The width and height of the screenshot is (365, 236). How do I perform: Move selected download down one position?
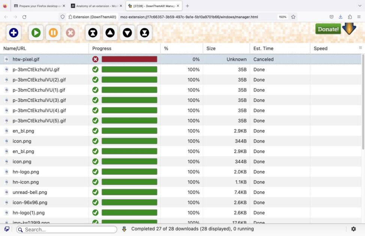pos(127,33)
